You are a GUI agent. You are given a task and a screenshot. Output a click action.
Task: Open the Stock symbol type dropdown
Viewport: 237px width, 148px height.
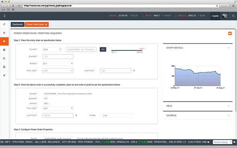52,49
